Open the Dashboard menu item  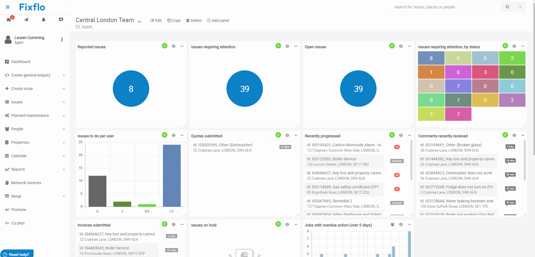(x=20, y=62)
